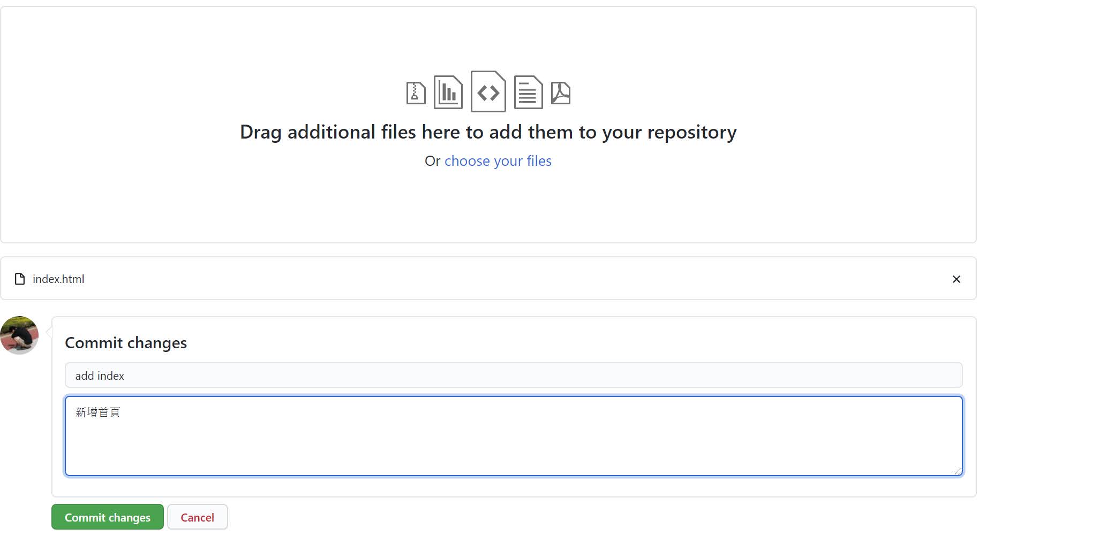The height and width of the screenshot is (544, 1114).
Task: Remove index.html with the X button
Action: (x=956, y=279)
